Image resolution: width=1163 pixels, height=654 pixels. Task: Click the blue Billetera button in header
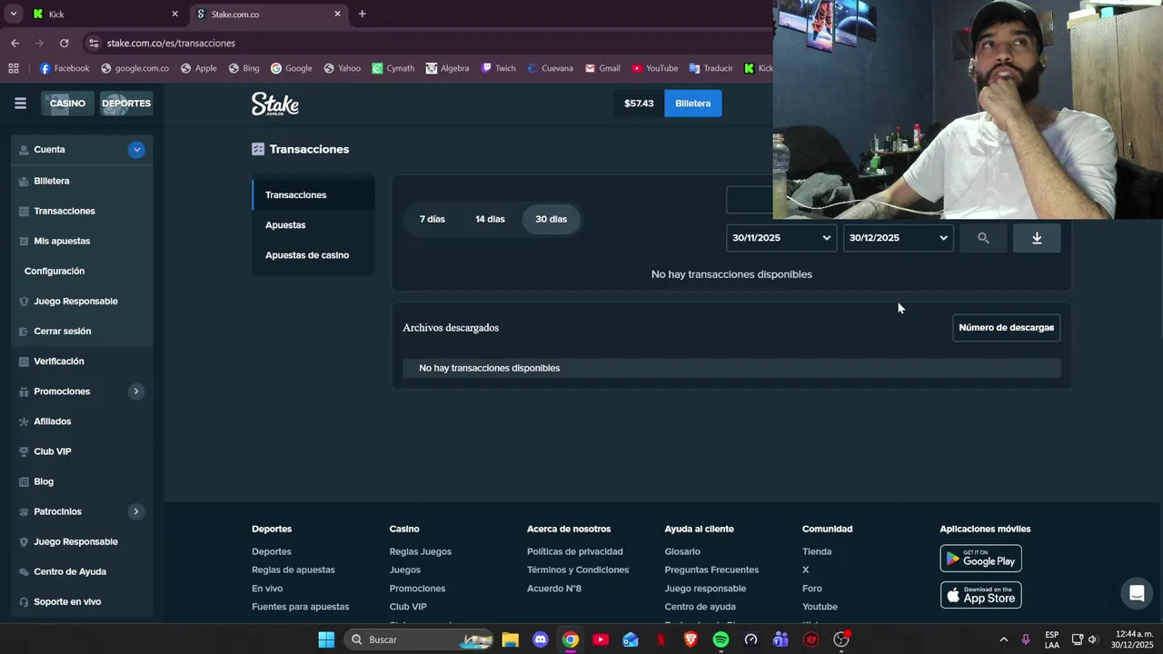[693, 104]
